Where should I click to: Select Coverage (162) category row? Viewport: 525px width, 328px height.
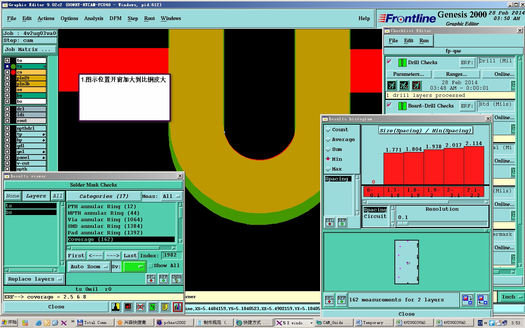pos(121,239)
